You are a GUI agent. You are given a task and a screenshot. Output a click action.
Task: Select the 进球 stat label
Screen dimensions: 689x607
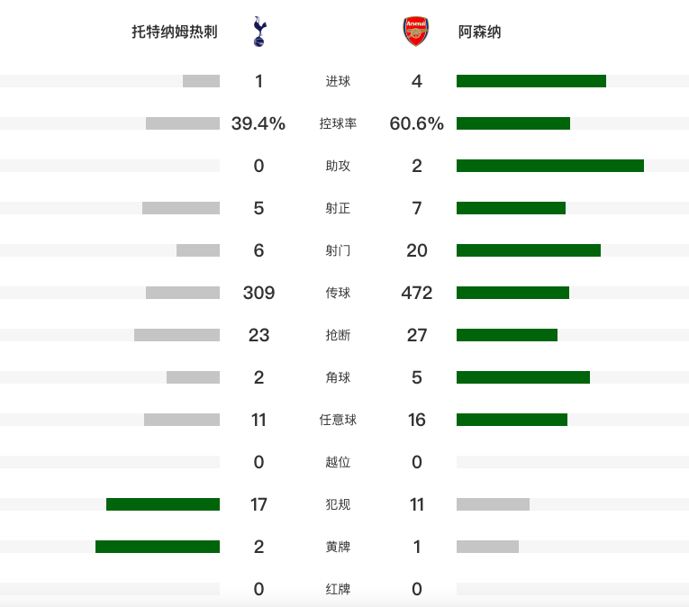coord(338,82)
